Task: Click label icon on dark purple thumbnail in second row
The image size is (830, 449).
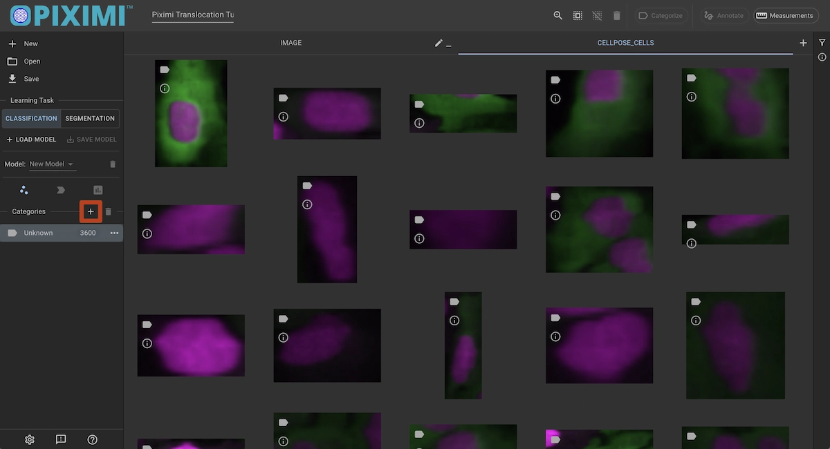Action: [419, 220]
